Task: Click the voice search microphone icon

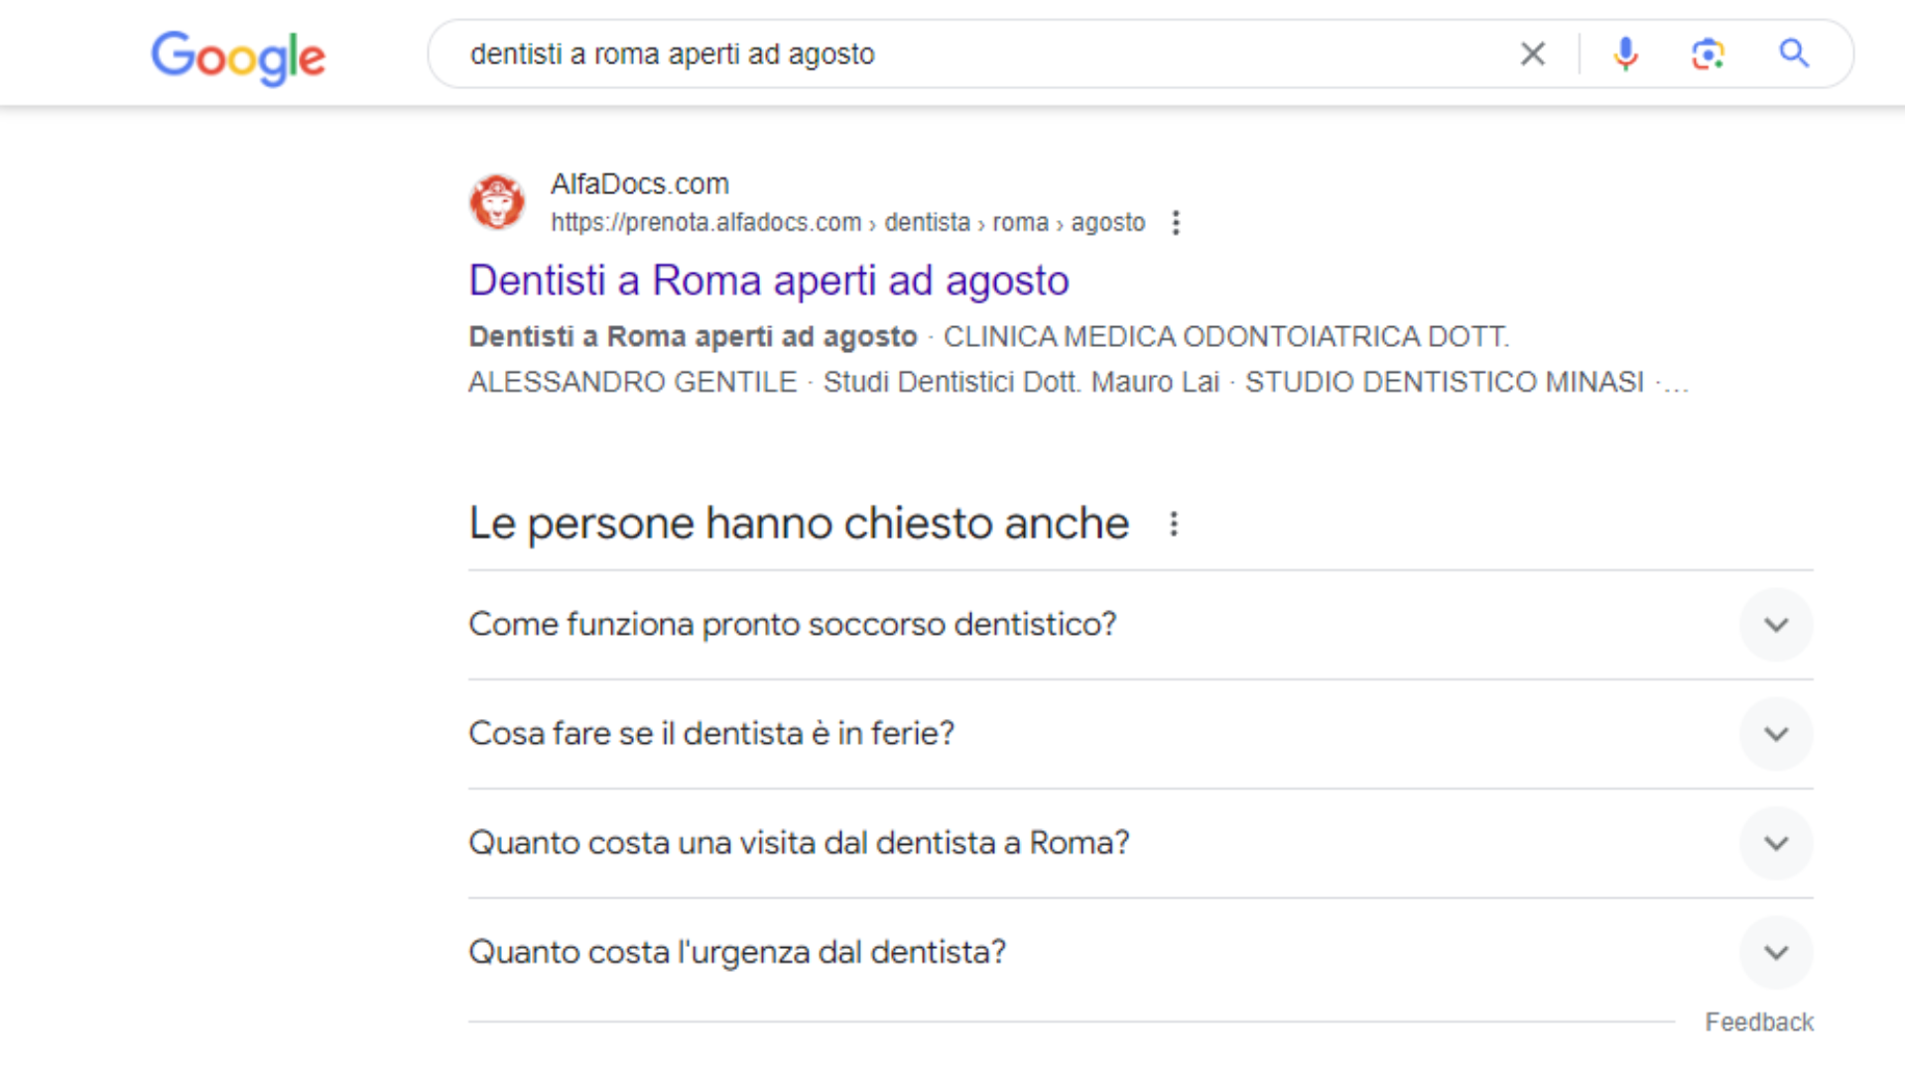Action: pos(1624,54)
